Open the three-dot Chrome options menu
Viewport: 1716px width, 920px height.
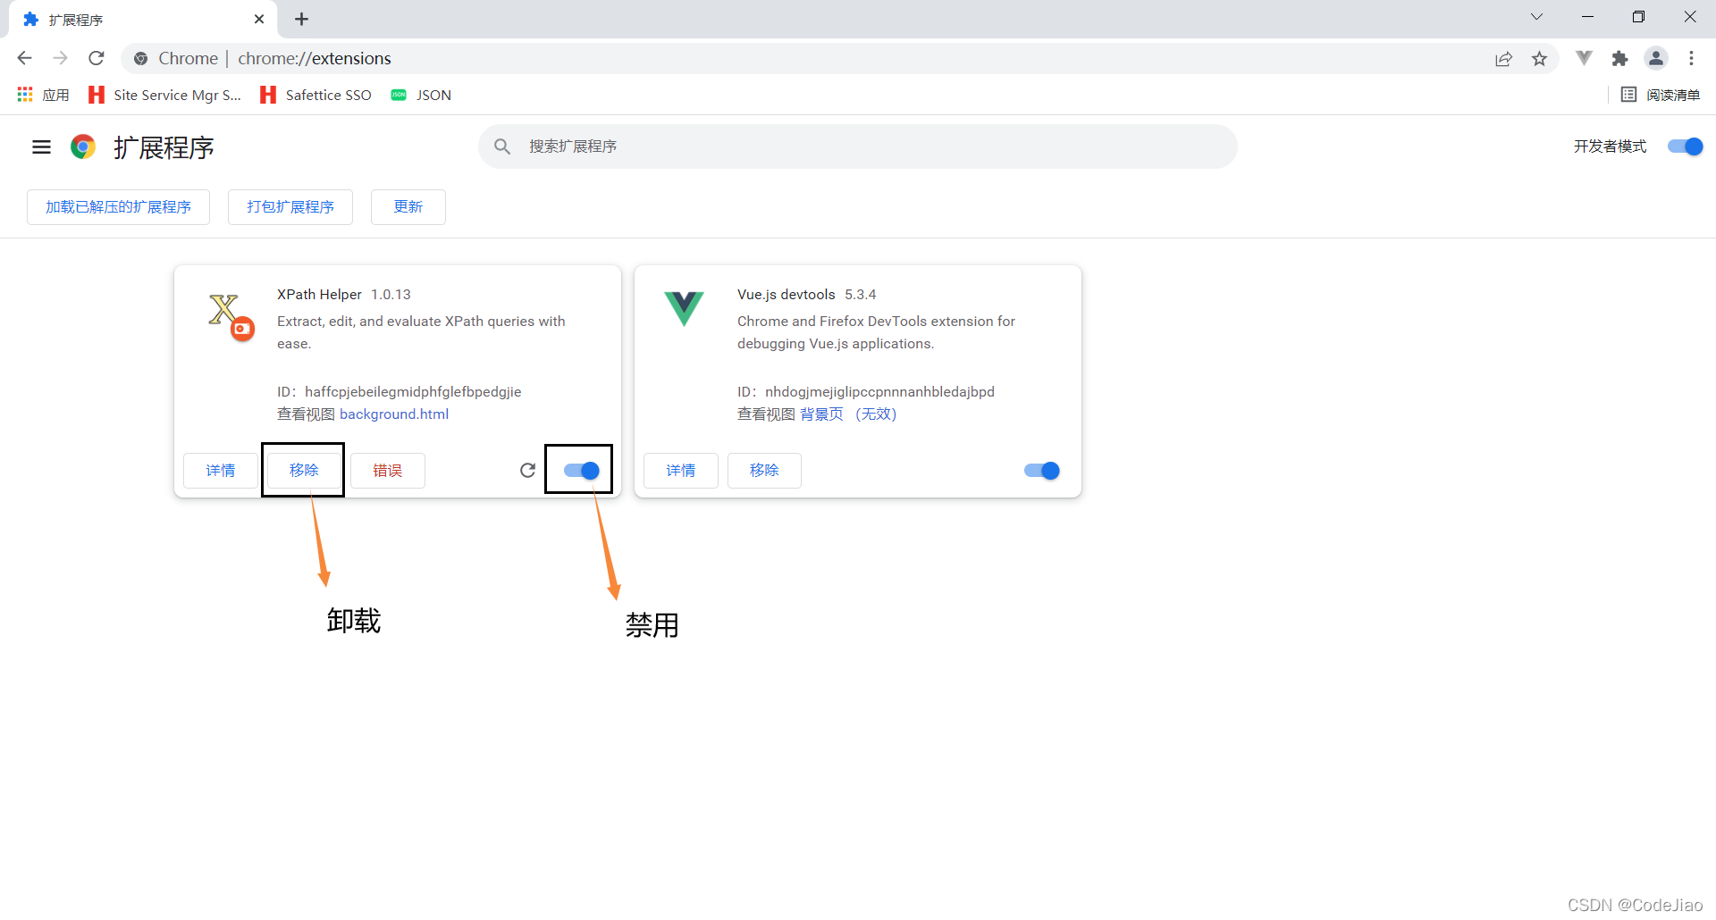click(x=1692, y=58)
